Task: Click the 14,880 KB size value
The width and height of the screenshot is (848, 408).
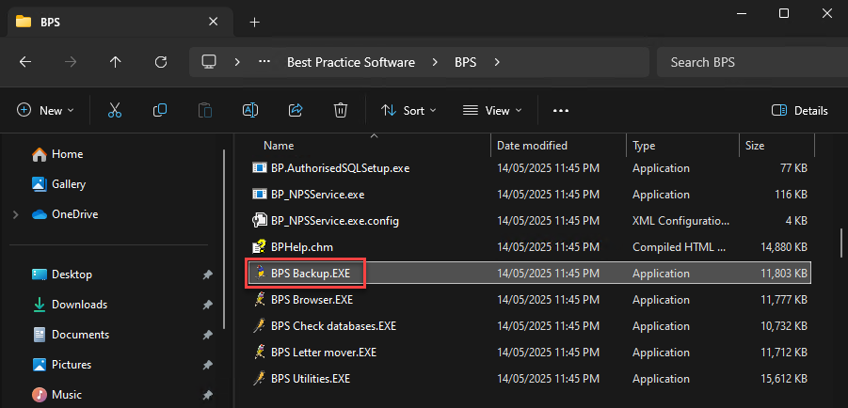Action: point(784,247)
